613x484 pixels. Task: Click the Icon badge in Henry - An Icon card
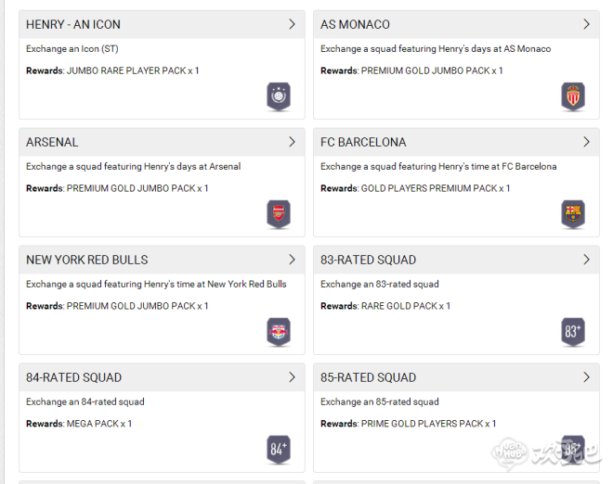(x=279, y=96)
